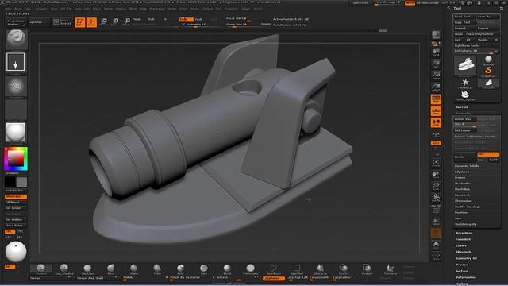Adjust the SDiv slider

(465, 125)
